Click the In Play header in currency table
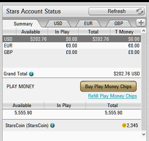The image size is (149, 141). 63,32
